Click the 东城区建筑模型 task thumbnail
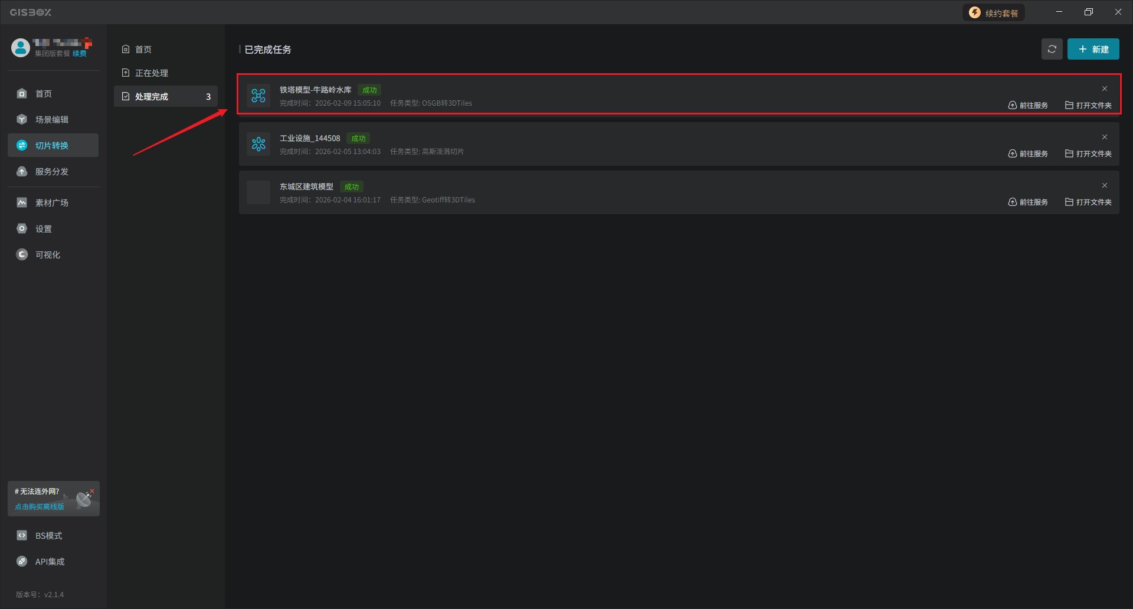Screen dimensions: 1133x609 tap(258, 193)
